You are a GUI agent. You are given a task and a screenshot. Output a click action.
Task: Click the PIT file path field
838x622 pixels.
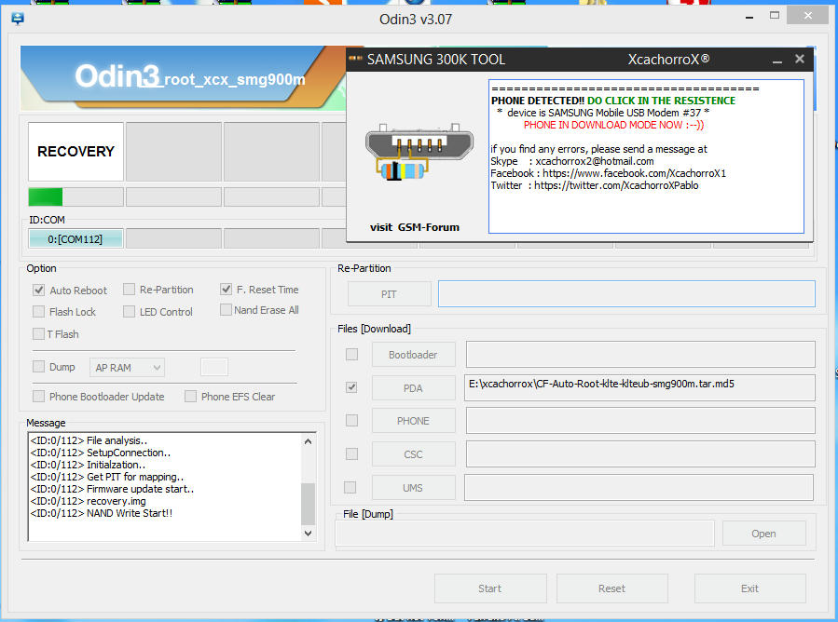coord(626,293)
